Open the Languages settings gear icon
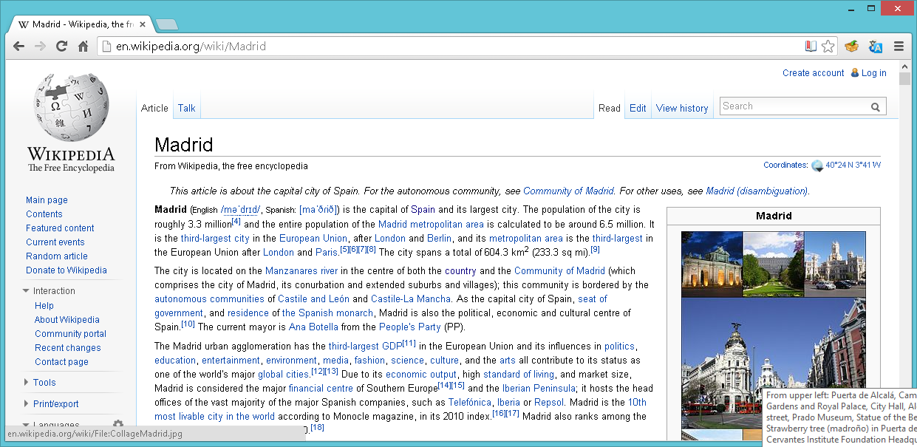 coord(117,425)
